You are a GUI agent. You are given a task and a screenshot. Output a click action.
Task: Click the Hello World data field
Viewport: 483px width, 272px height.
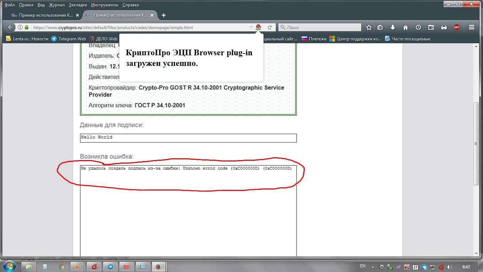[x=188, y=138]
